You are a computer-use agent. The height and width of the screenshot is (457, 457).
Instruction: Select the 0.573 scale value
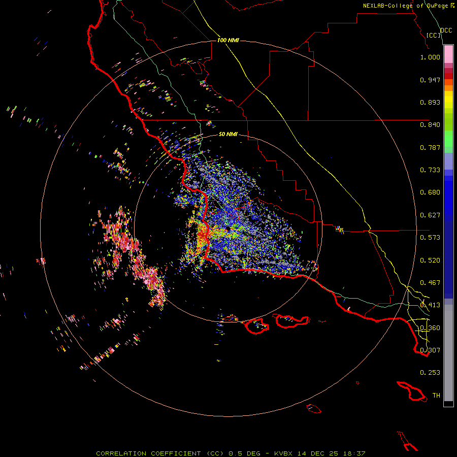430,238
